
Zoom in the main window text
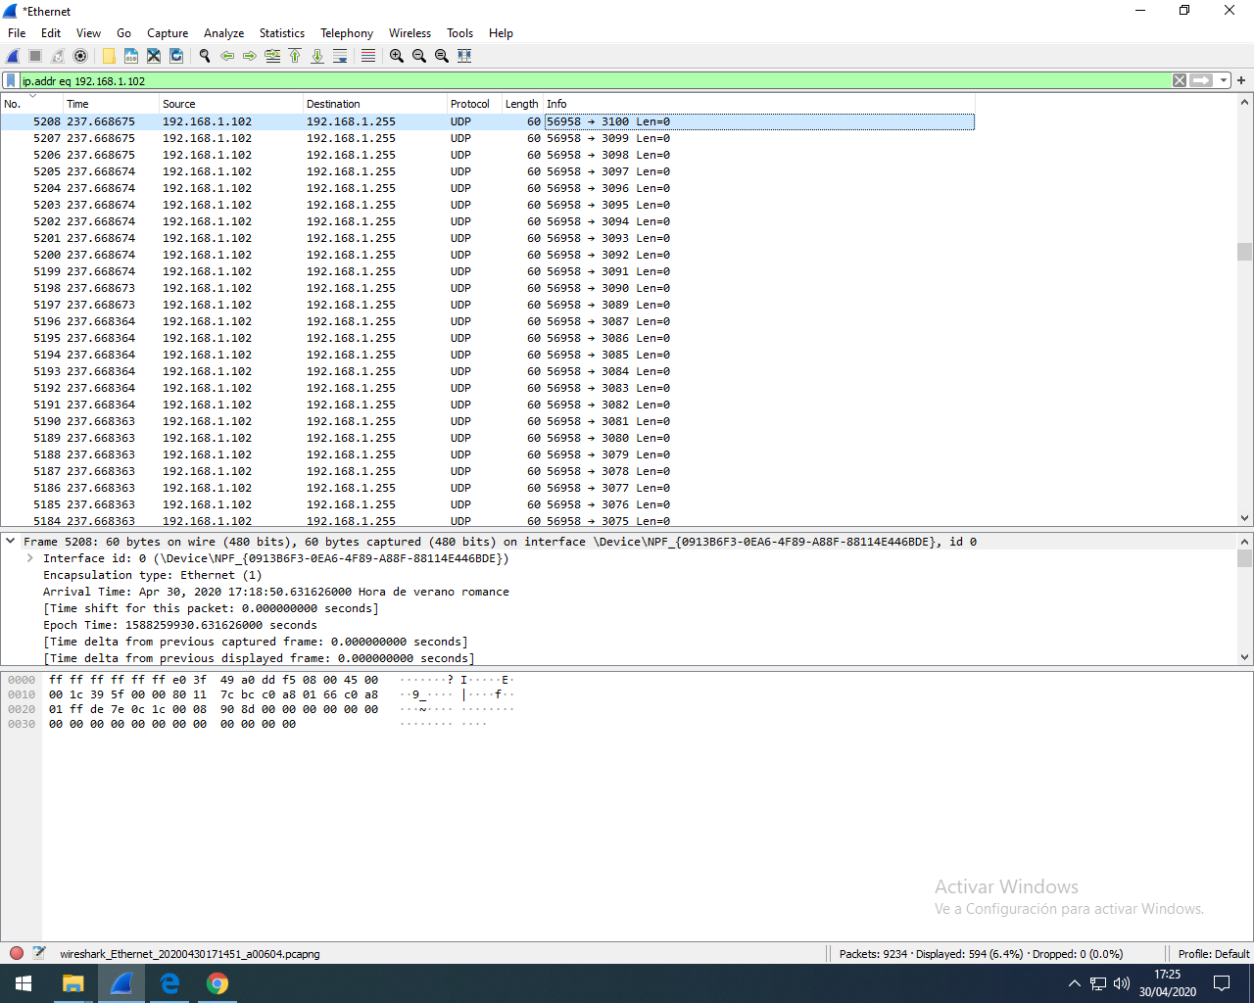point(397,56)
